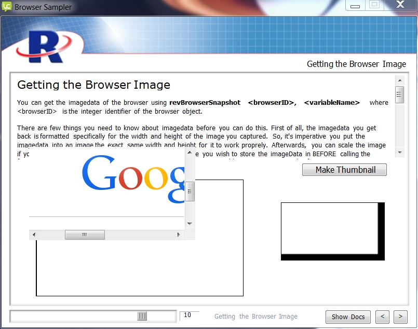
Task: Click the RunRev R logo
Action: click(x=45, y=47)
